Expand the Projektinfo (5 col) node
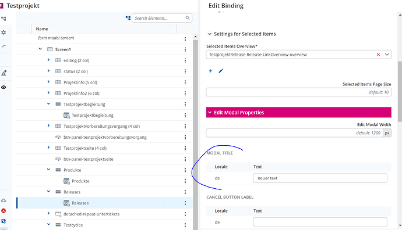This screenshot has width=402, height=230. pyautogui.click(x=48, y=82)
